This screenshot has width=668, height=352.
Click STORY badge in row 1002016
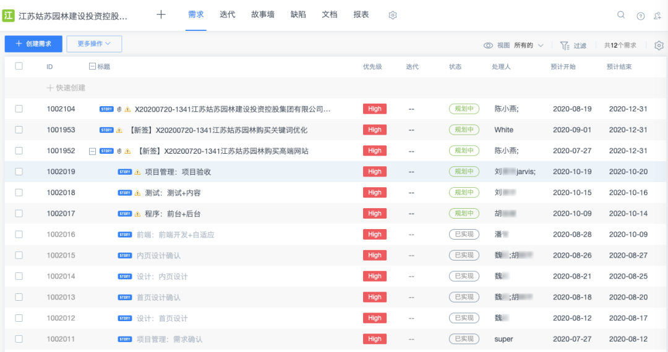(x=125, y=235)
